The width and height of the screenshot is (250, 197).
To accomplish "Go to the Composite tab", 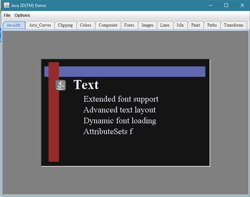I will click(108, 25).
